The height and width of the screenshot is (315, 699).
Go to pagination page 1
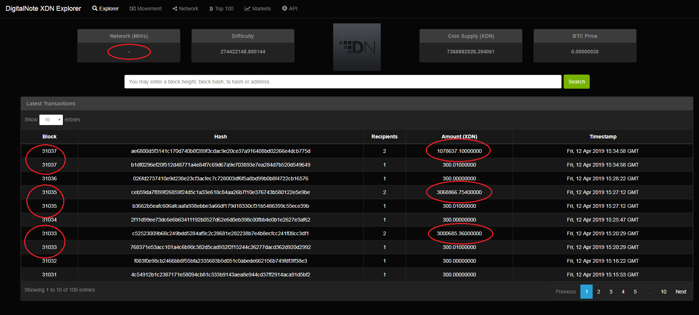[586, 292]
